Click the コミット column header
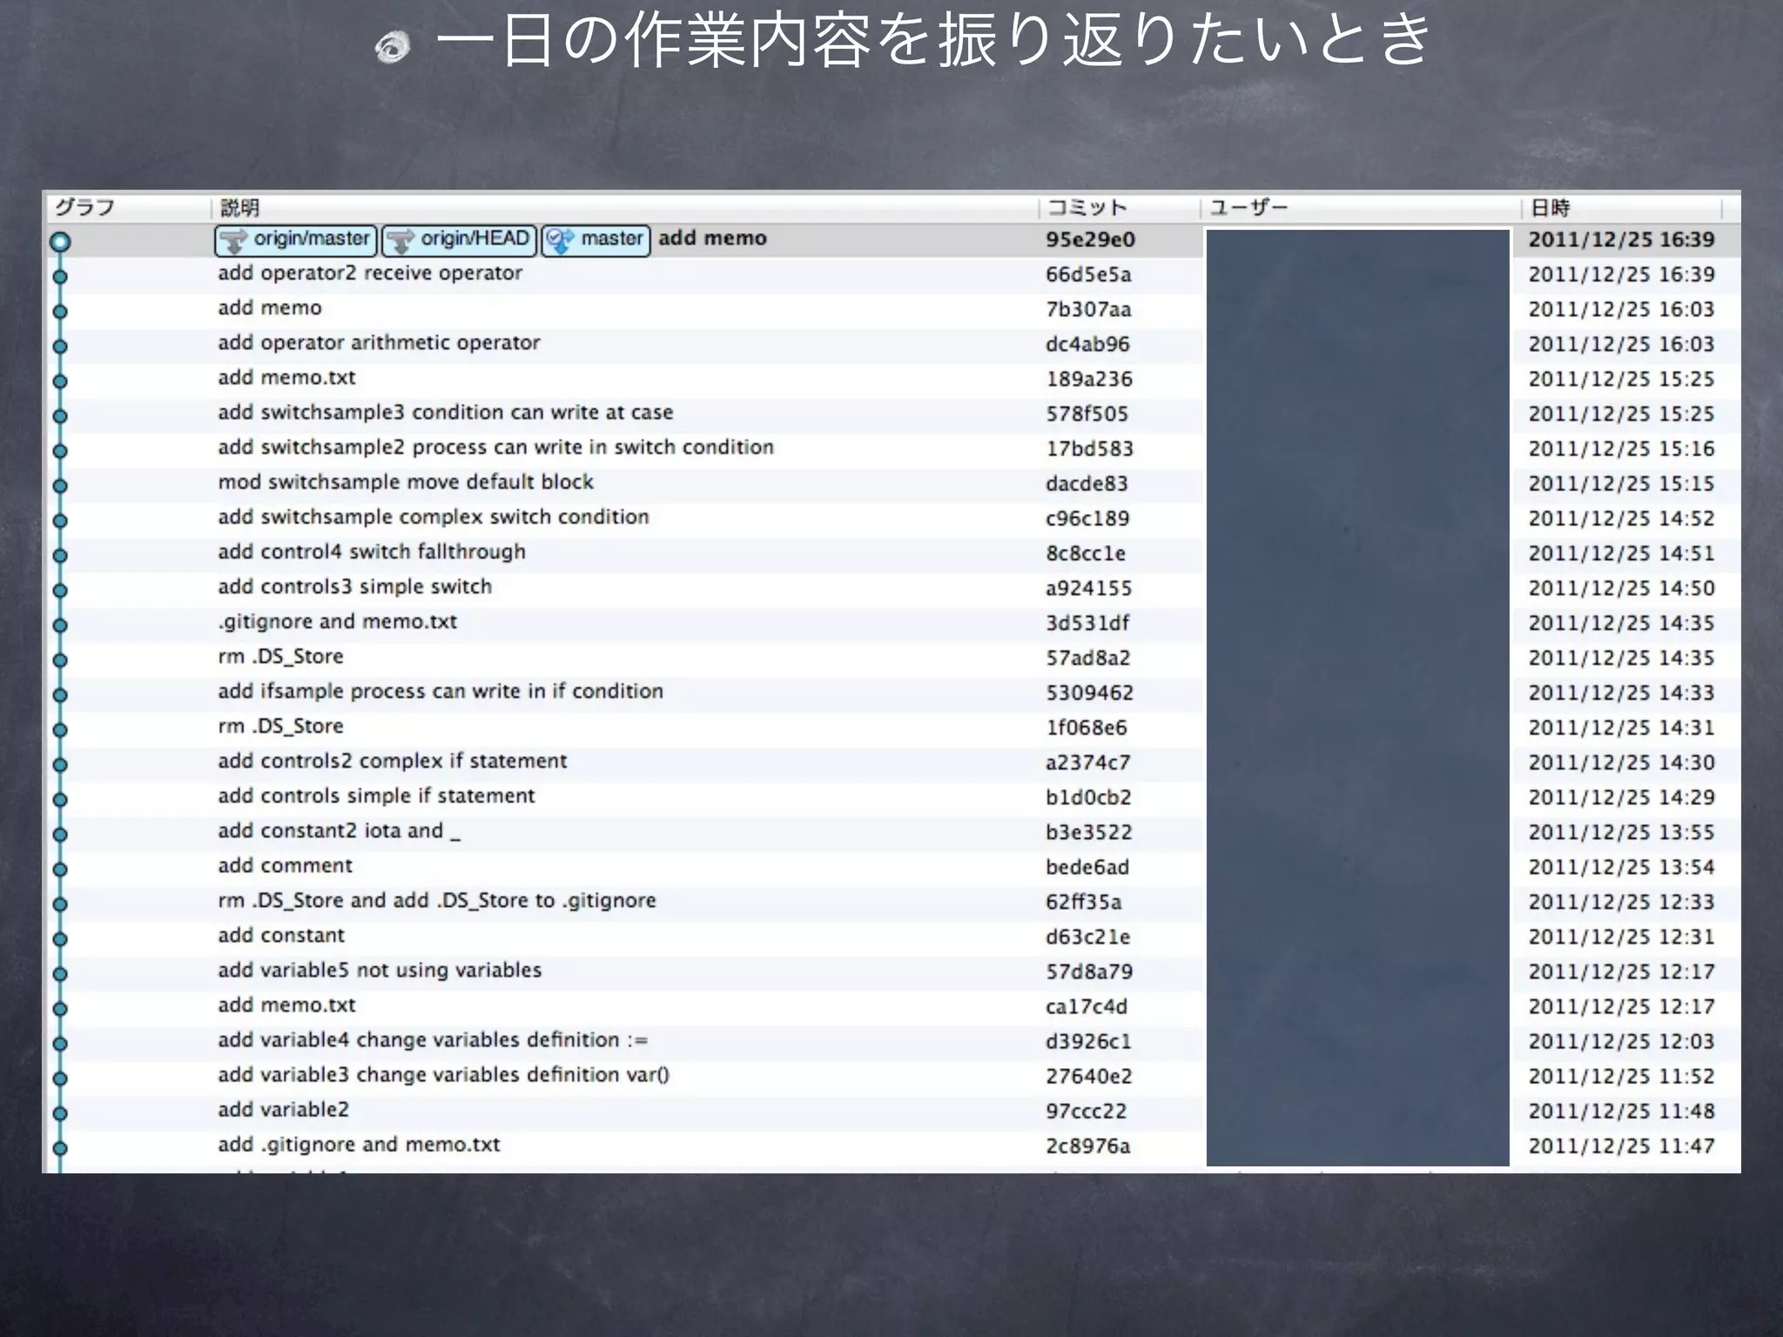The image size is (1783, 1337). (1087, 207)
